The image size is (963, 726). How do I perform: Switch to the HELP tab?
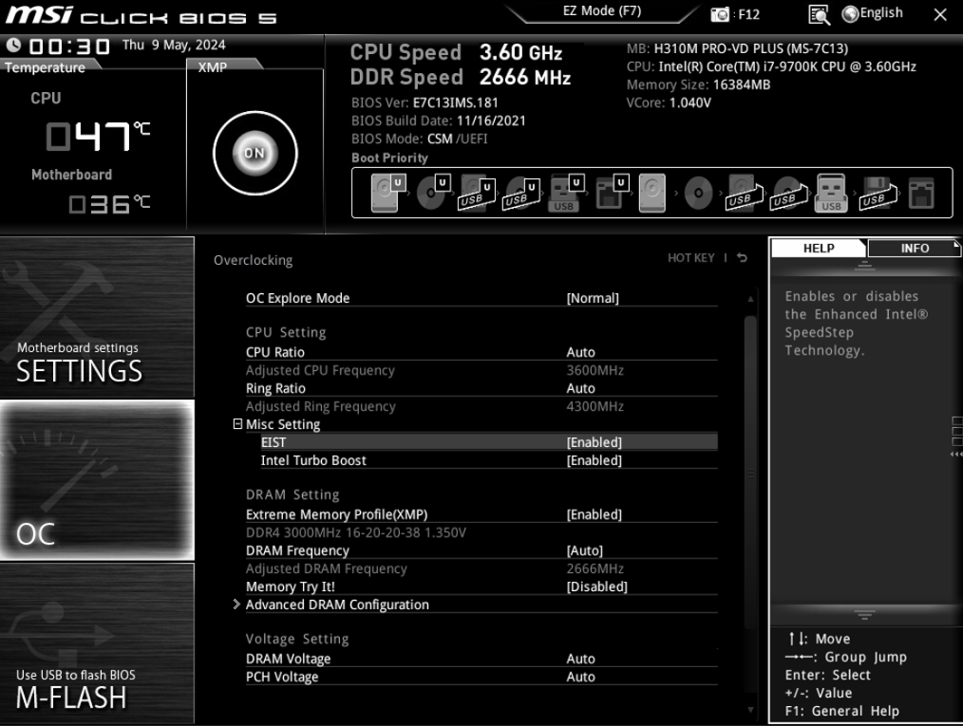pyautogui.click(x=819, y=248)
